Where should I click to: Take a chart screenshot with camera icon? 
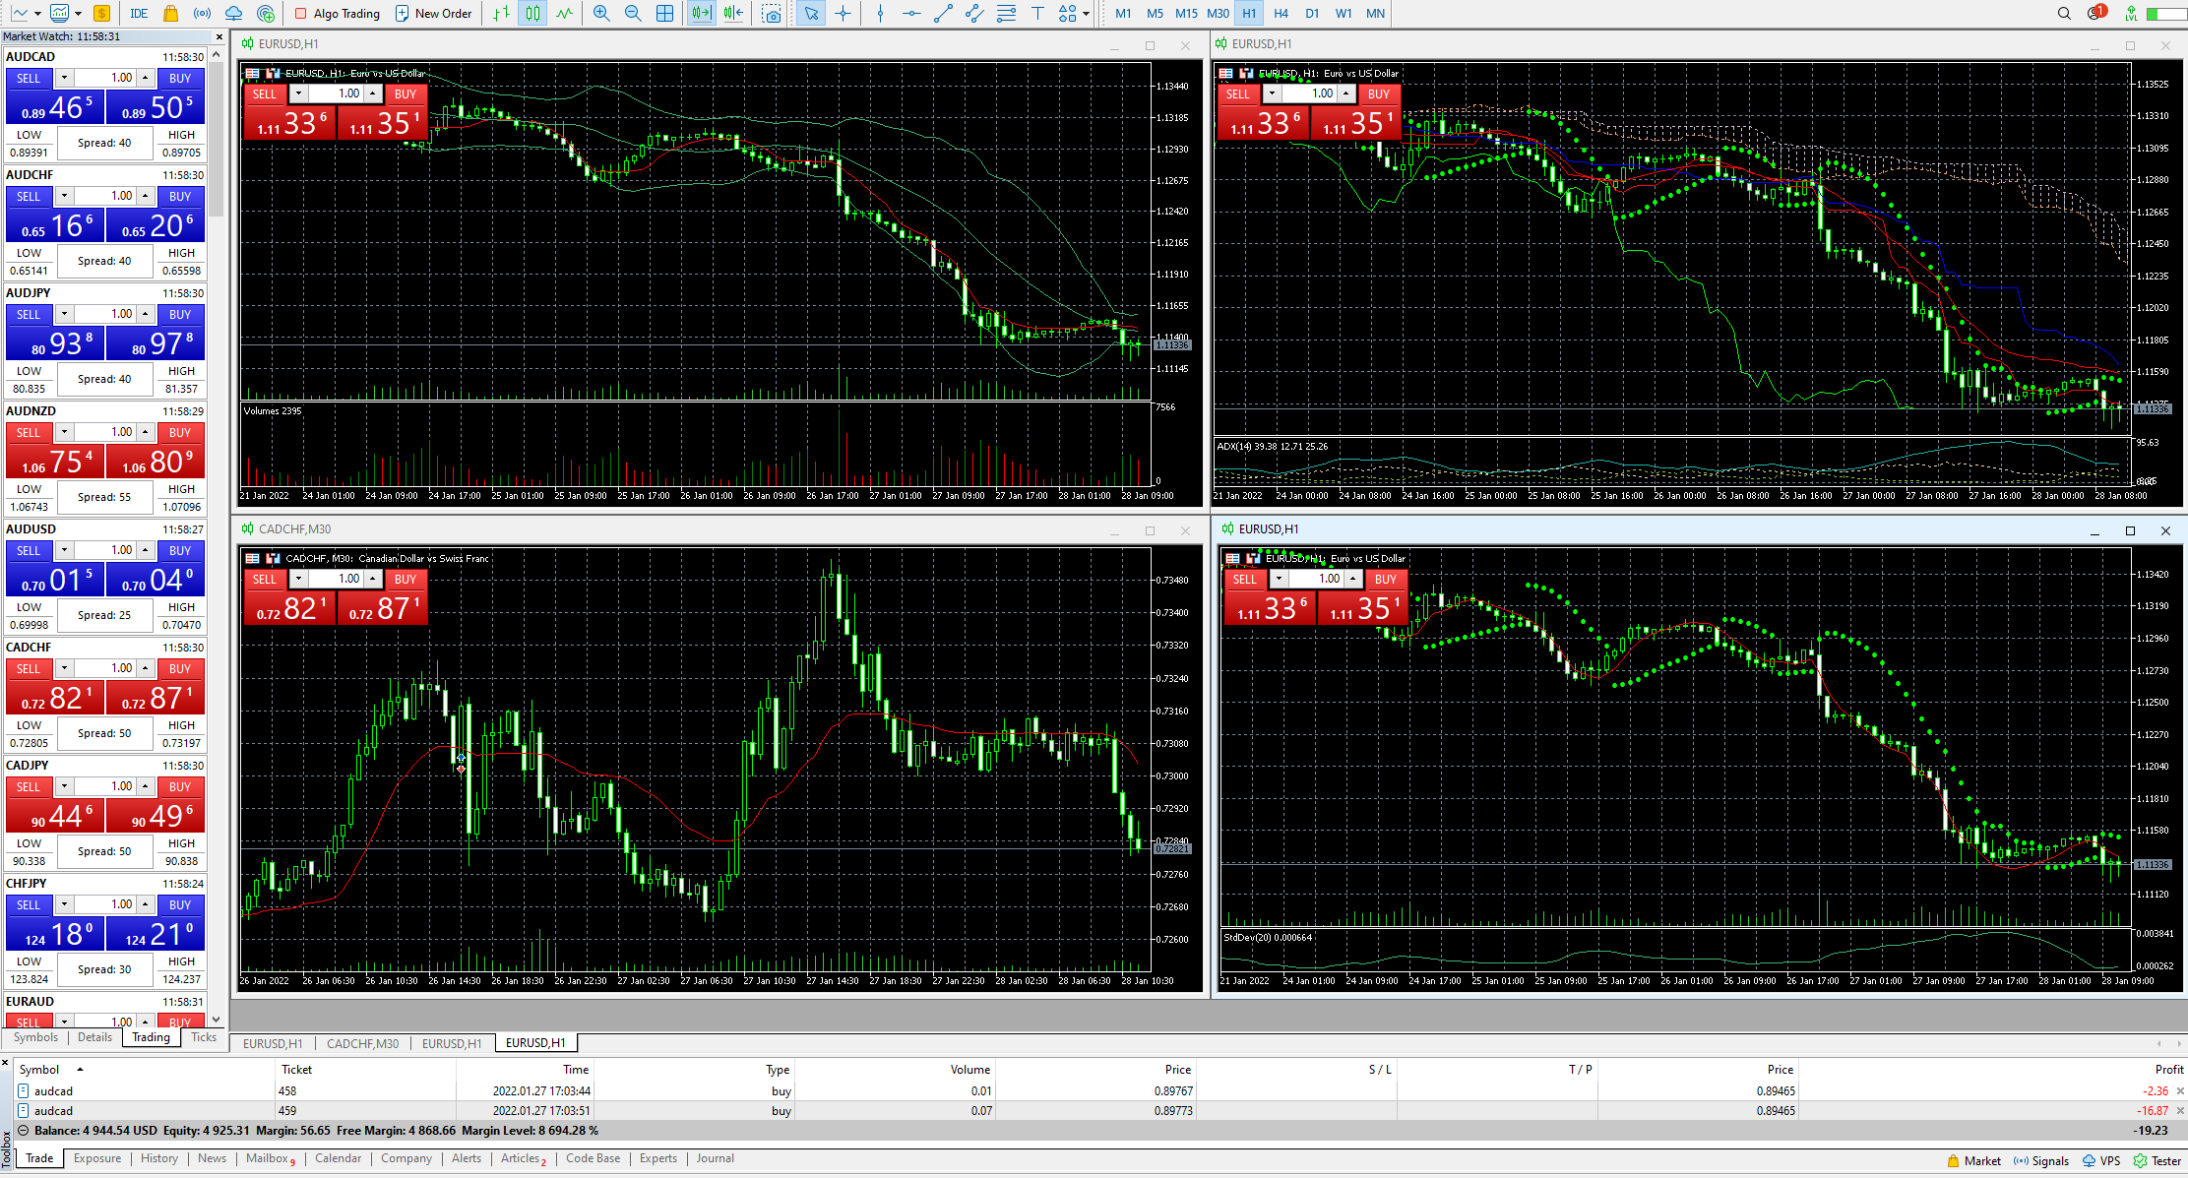[x=773, y=14]
